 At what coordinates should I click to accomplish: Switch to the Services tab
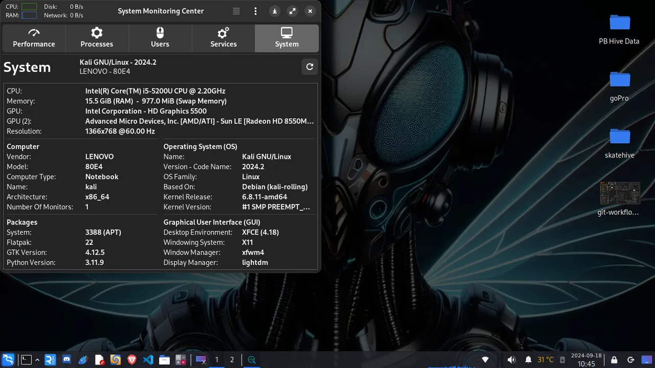pos(224,38)
